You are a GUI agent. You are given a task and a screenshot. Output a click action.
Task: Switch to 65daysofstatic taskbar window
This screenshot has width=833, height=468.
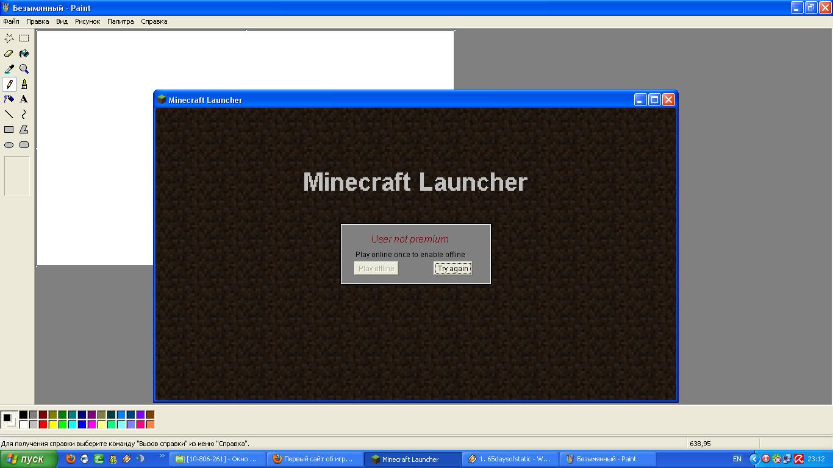509,459
